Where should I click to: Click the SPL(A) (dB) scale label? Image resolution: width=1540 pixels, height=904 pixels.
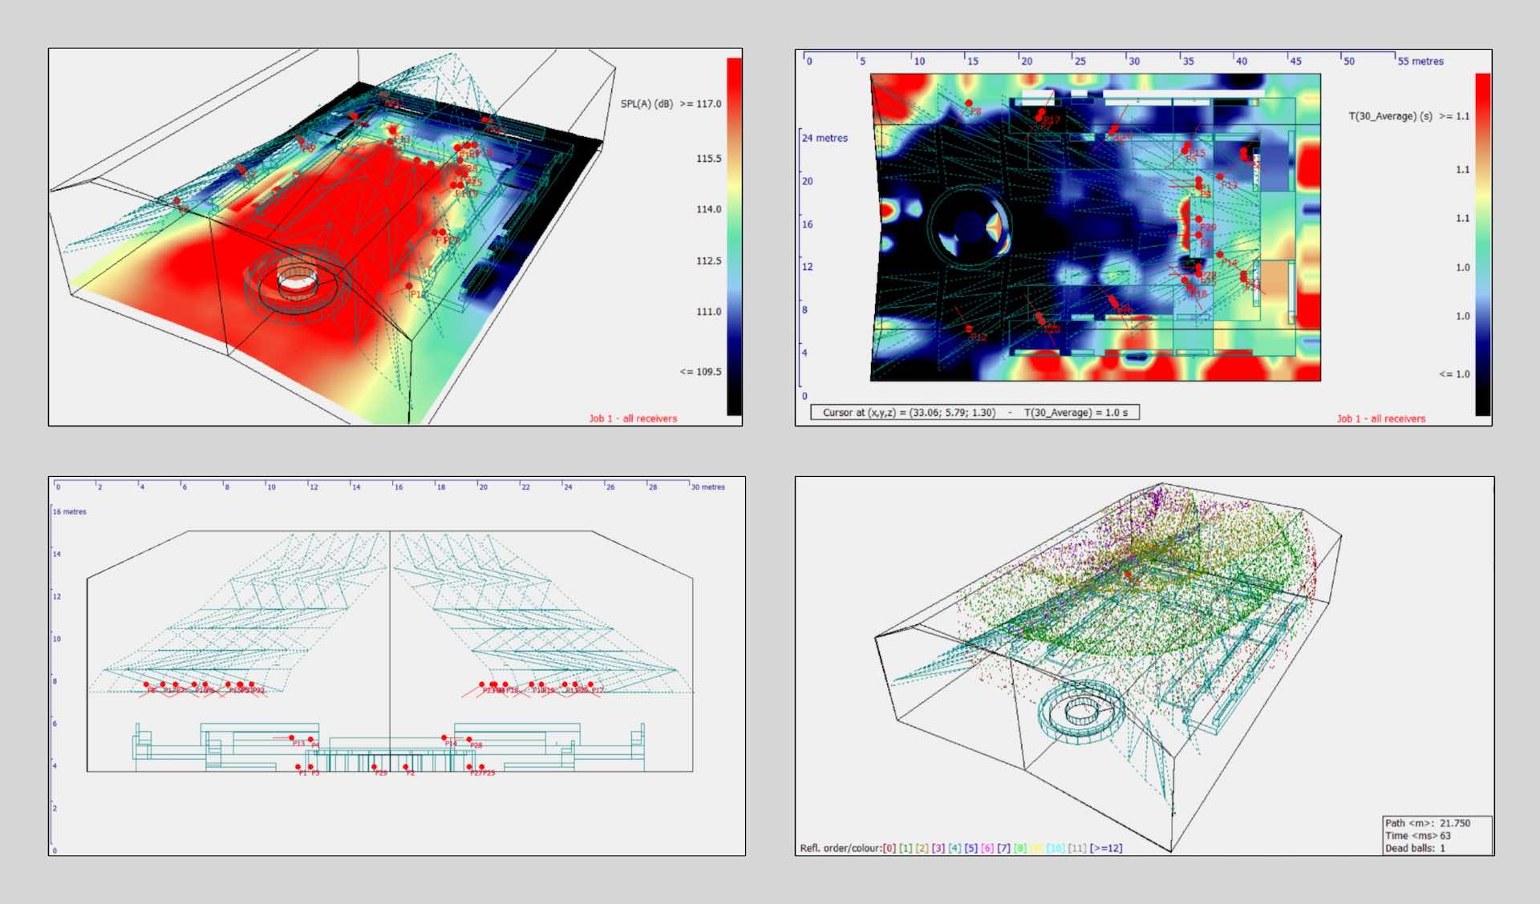(x=646, y=103)
